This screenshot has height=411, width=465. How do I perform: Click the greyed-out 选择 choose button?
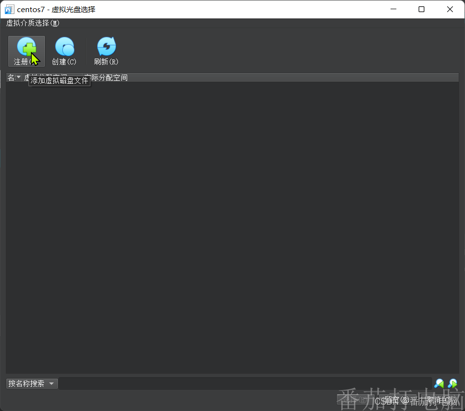(356, 400)
